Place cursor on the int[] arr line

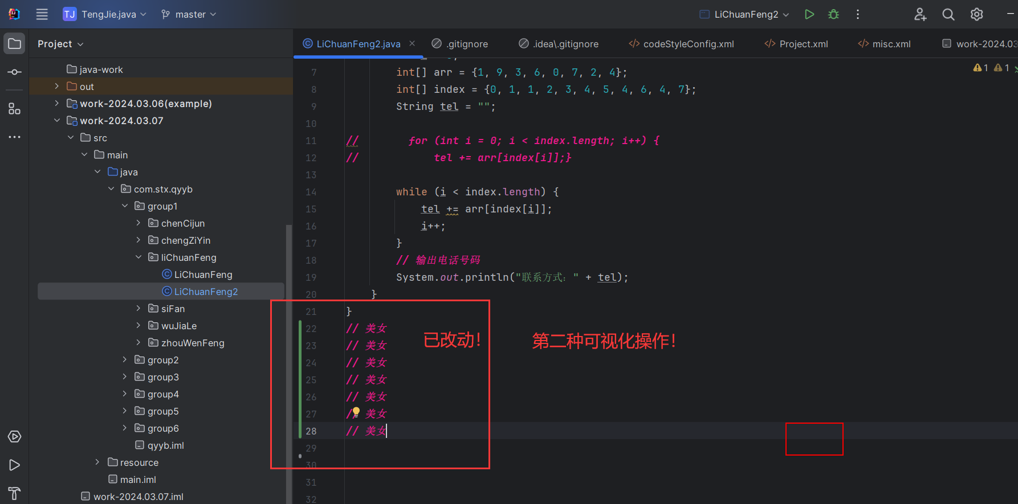[x=511, y=72]
